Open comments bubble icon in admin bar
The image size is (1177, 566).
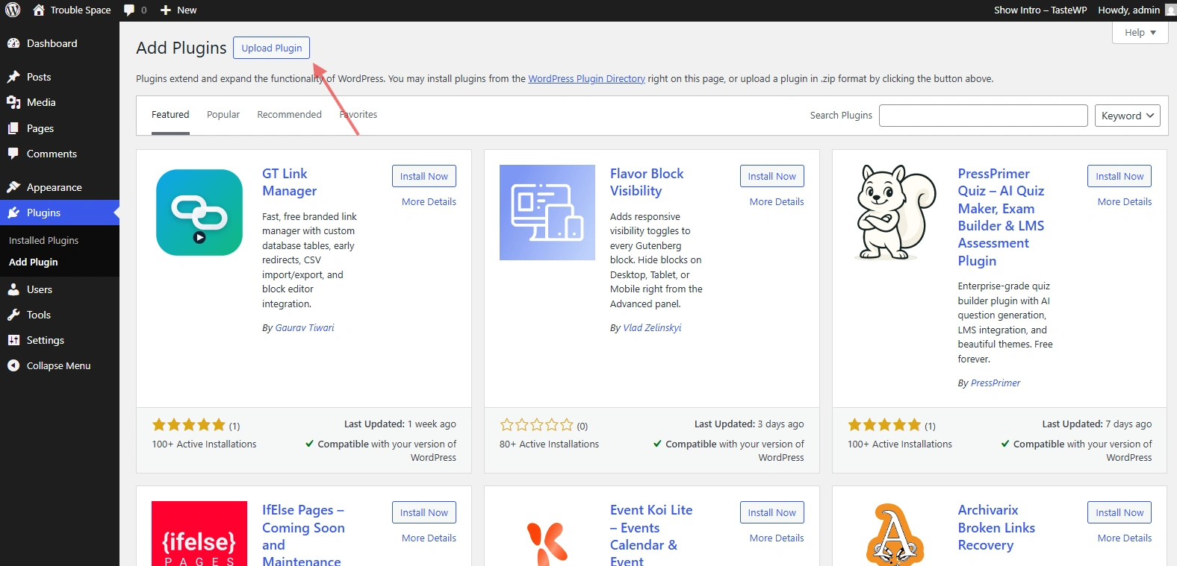pyautogui.click(x=129, y=10)
